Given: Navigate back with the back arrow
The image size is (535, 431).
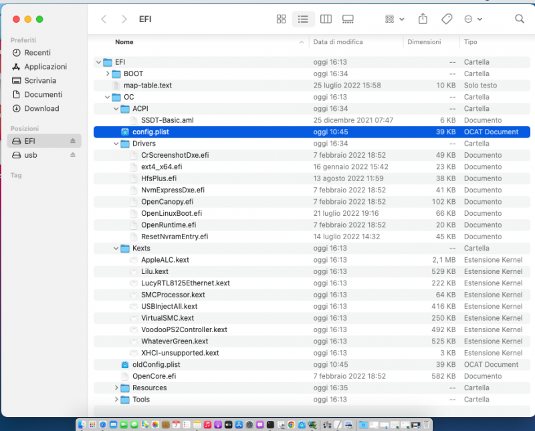Looking at the screenshot, I should [104, 19].
